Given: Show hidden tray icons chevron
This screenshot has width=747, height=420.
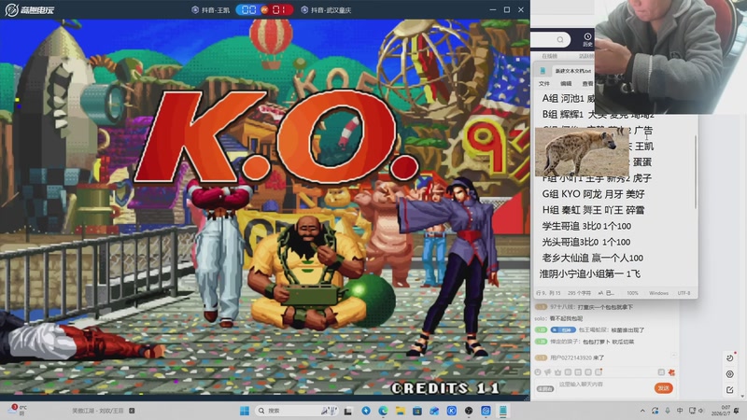Looking at the screenshot, I should pyautogui.click(x=642, y=411).
